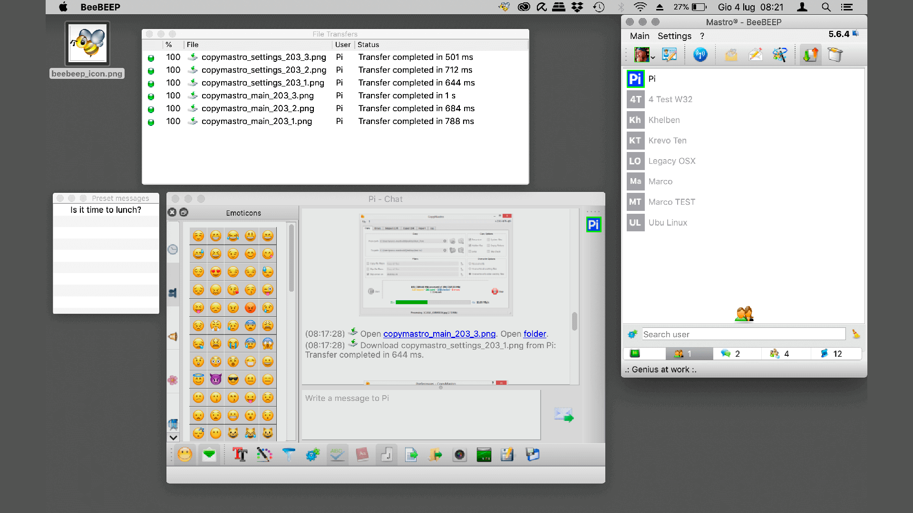Open the emoticons panel toggle button

tap(186, 455)
